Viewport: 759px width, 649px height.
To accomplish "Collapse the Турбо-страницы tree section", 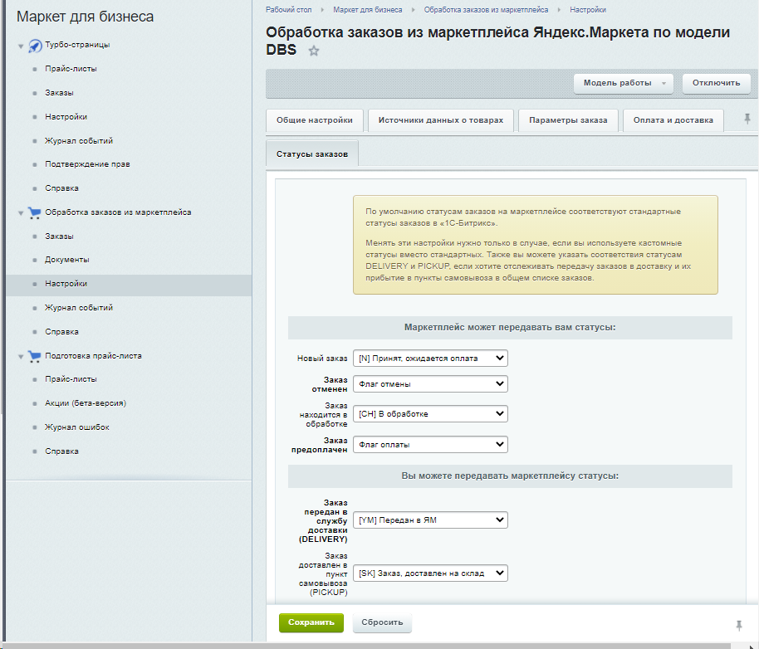I will pos(21,46).
